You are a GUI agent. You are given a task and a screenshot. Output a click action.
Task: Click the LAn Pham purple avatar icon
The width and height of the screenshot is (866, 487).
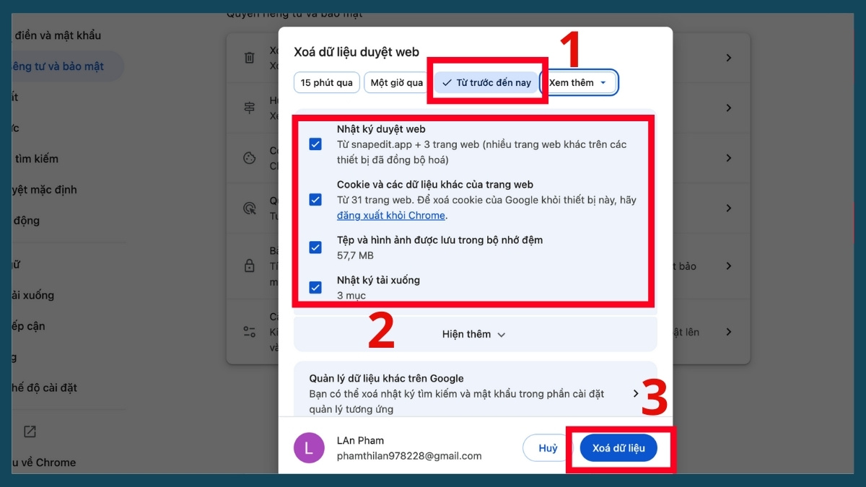coord(309,448)
